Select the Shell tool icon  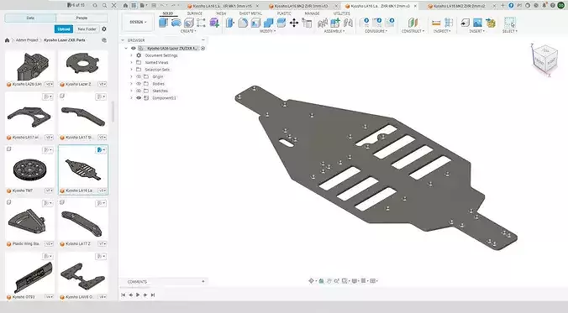[255, 23]
